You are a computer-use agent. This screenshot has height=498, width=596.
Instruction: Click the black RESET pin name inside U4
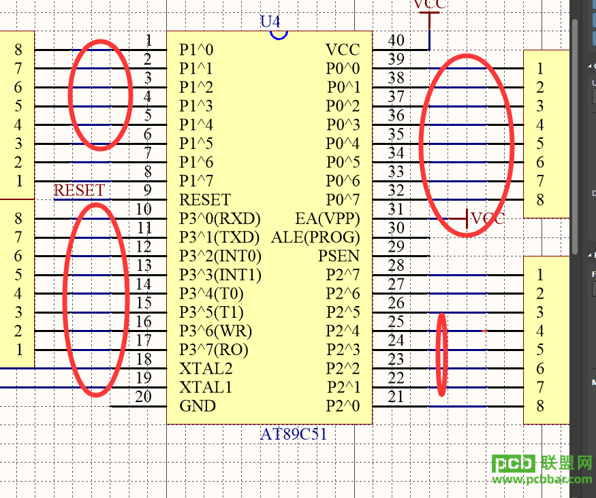(x=205, y=199)
